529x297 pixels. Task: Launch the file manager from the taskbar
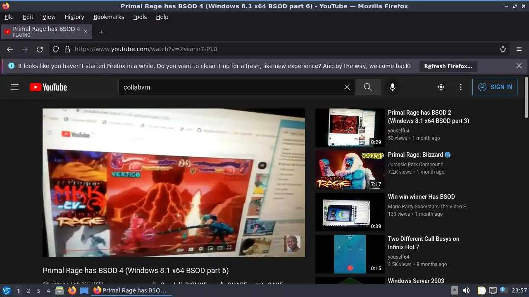(x=60, y=290)
